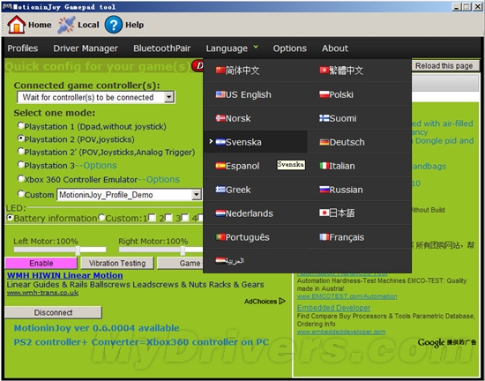Image resolution: width=485 pixels, height=381 pixels.
Task: Open the Embedded Developer ad link
Action: (x=333, y=308)
